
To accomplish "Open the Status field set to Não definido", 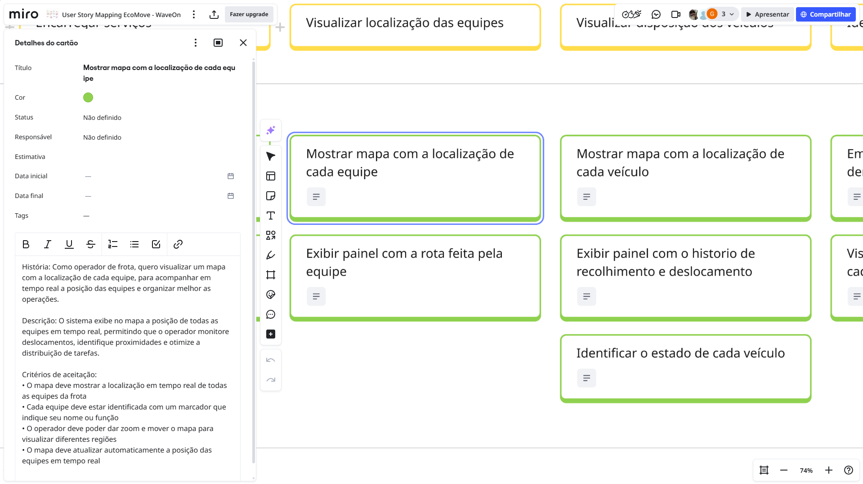I will (x=102, y=118).
